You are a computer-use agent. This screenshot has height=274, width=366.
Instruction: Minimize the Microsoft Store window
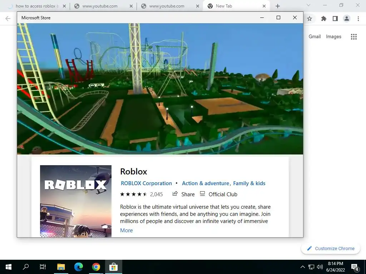click(x=262, y=17)
